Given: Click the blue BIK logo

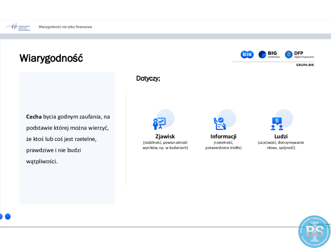Looking at the screenshot, I should click(247, 55).
